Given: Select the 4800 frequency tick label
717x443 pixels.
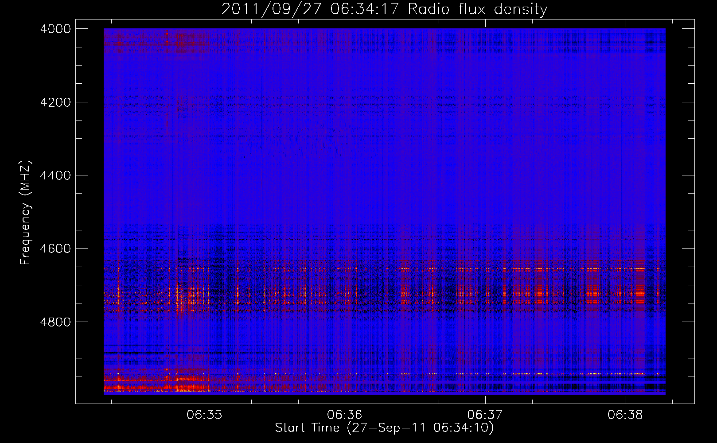Looking at the screenshot, I should coord(55,322).
